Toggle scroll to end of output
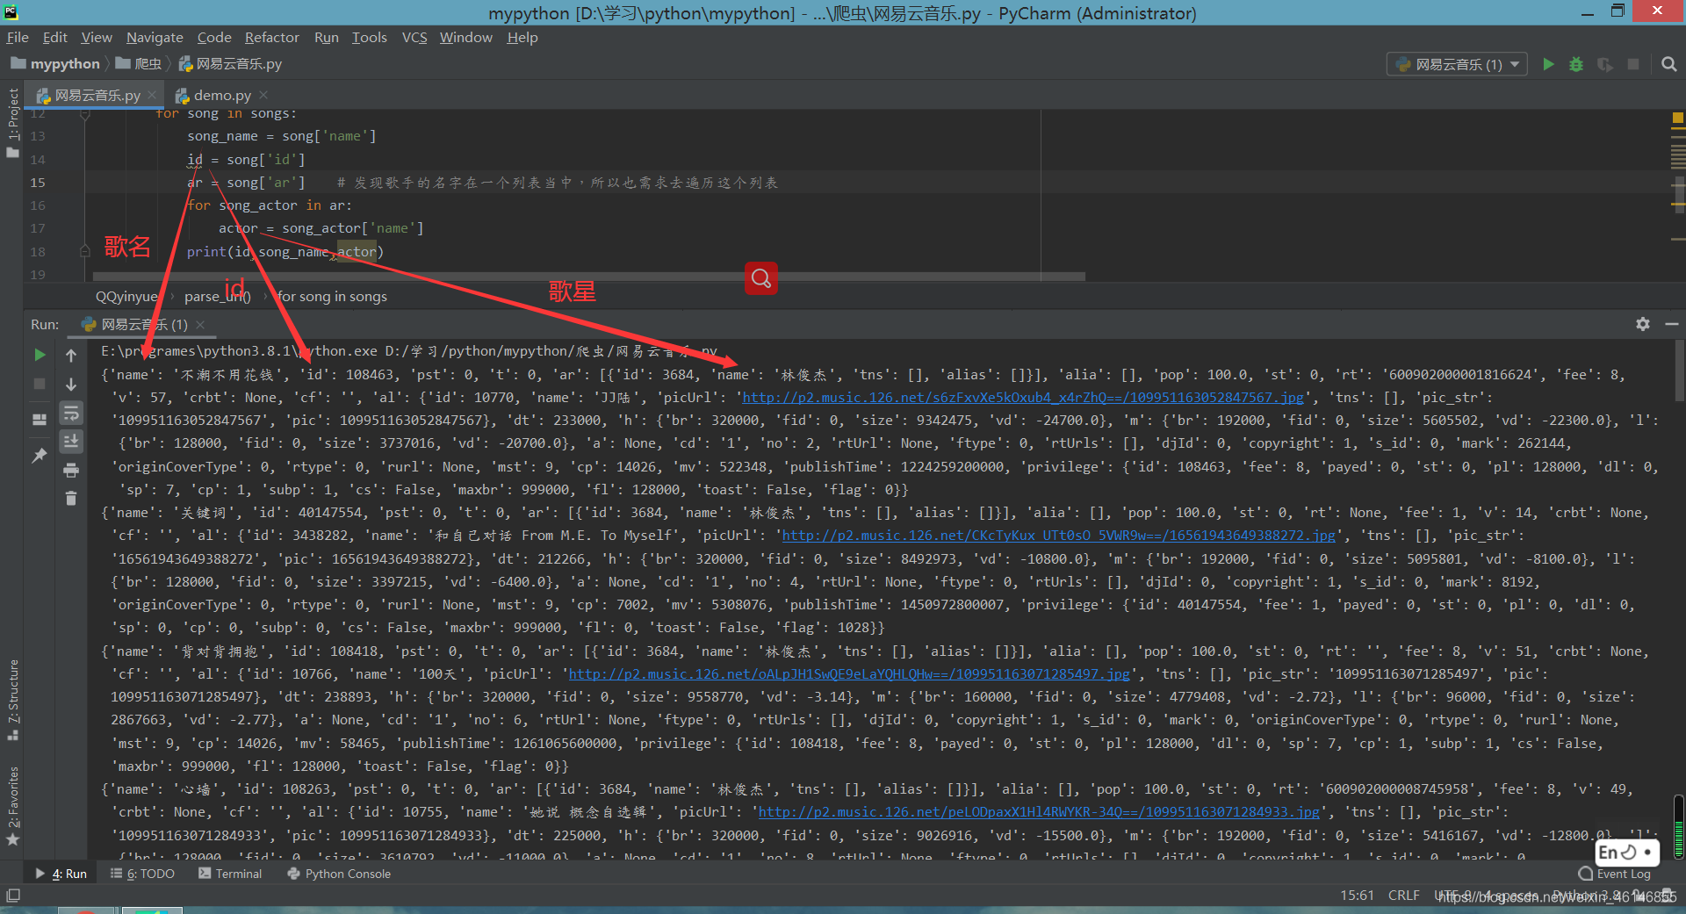1686x914 pixels. 71,442
